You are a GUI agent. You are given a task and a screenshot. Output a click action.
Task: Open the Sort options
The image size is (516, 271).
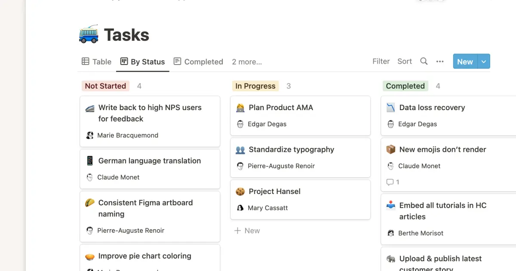point(405,62)
